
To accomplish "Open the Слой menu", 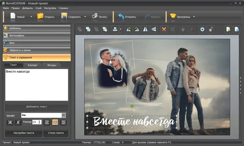I will (x=38, y=8).
